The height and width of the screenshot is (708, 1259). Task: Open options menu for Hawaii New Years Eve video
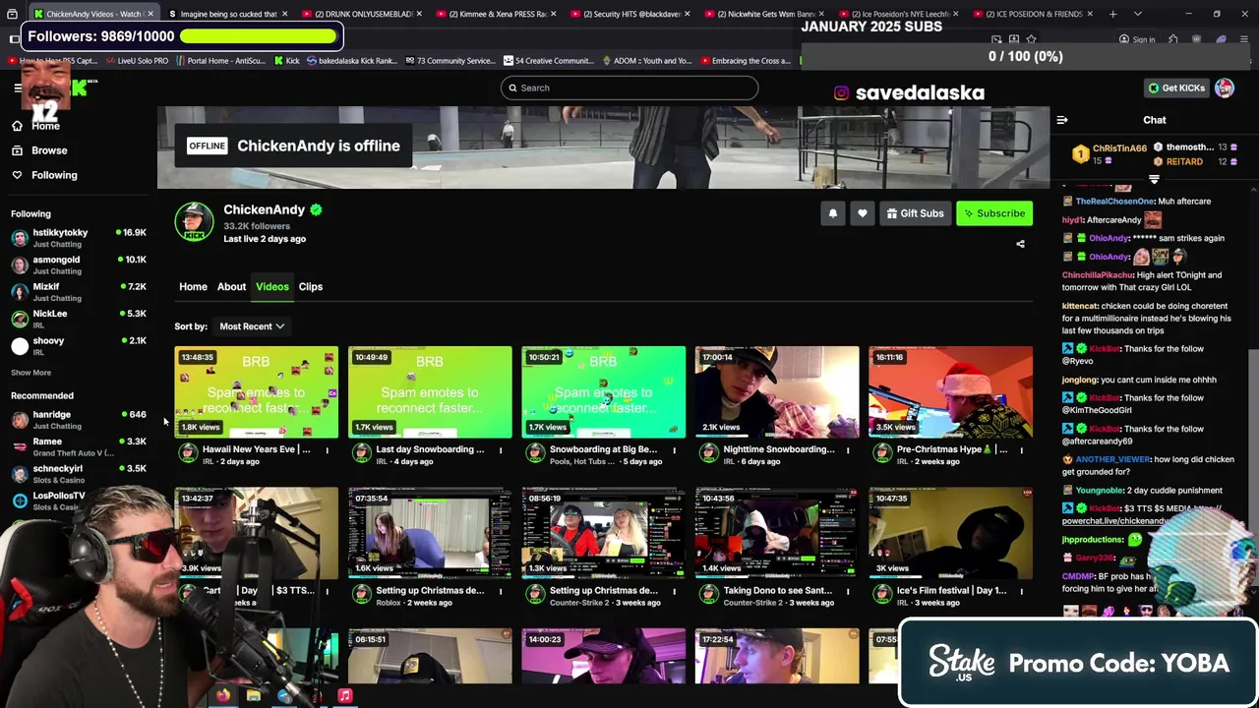(327, 450)
